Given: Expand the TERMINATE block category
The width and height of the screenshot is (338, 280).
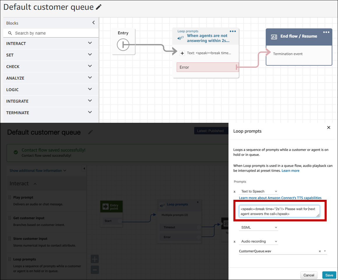Looking at the screenshot, I should click(90, 113).
